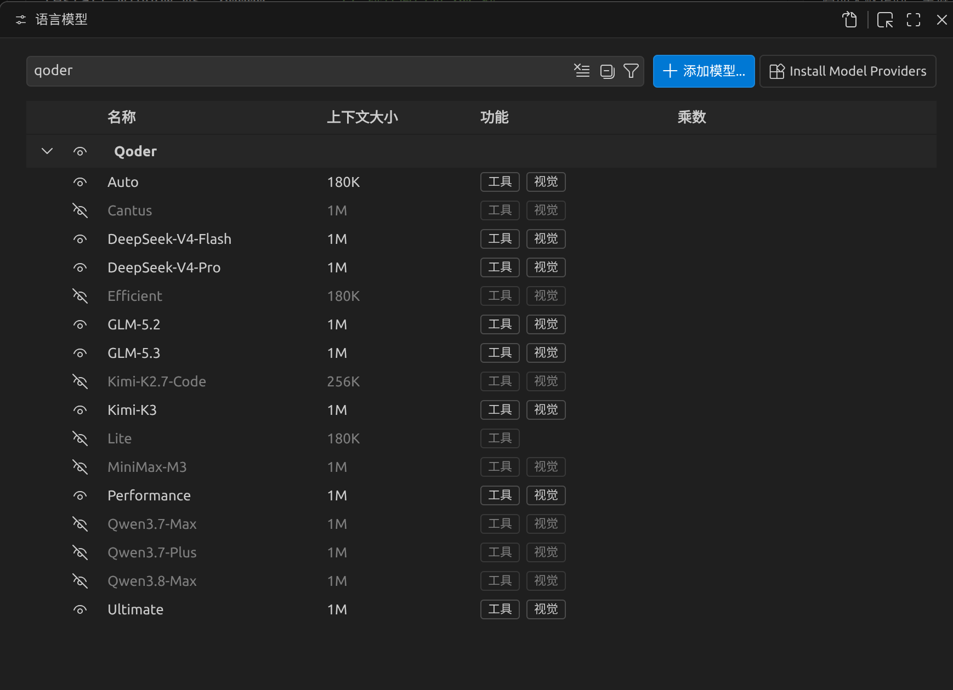Hide the Kimi-K3 model
The image size is (953, 690).
click(x=80, y=410)
